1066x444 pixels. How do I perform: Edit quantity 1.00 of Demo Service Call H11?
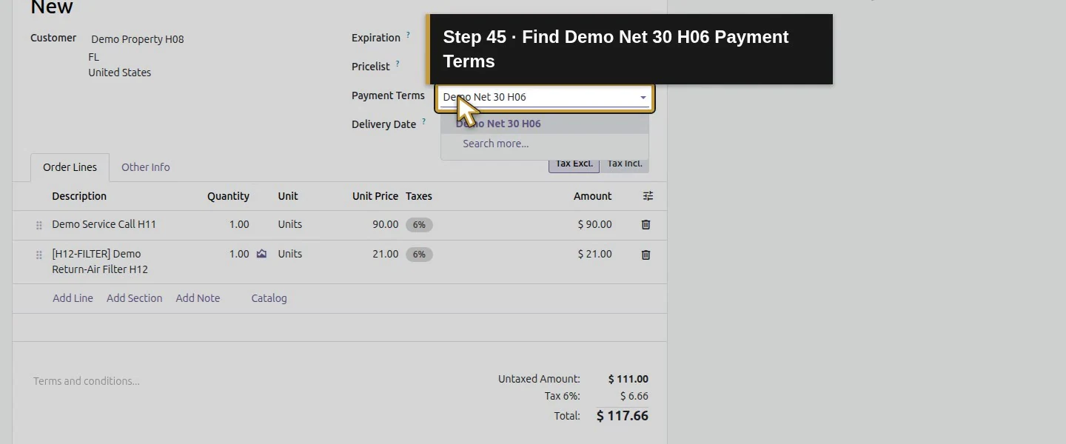click(x=239, y=224)
